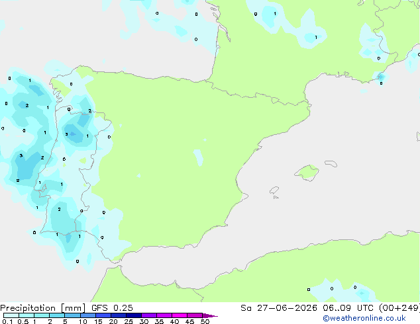Click the 'GFS 0.25' model label
Screen dimensions: 420x324
click(112, 308)
